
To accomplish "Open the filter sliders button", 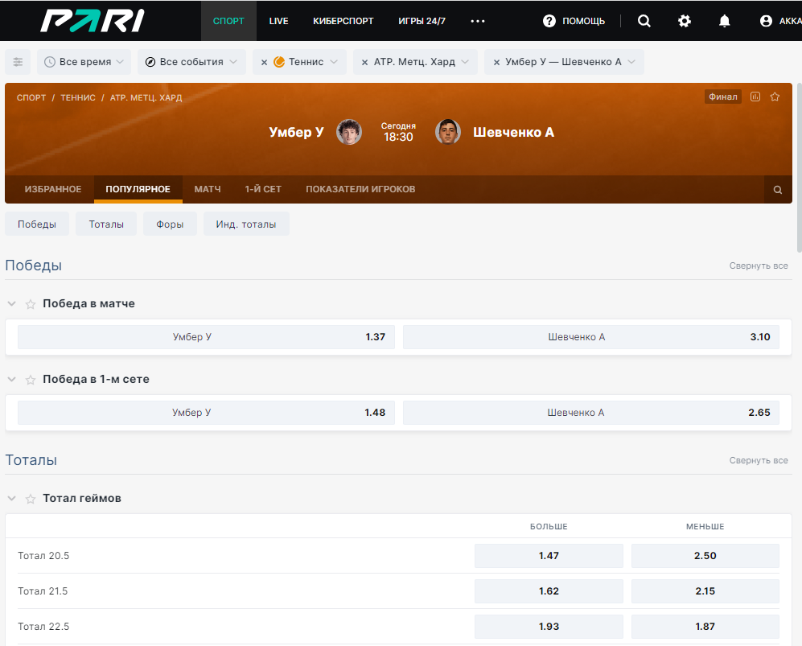I will [18, 62].
